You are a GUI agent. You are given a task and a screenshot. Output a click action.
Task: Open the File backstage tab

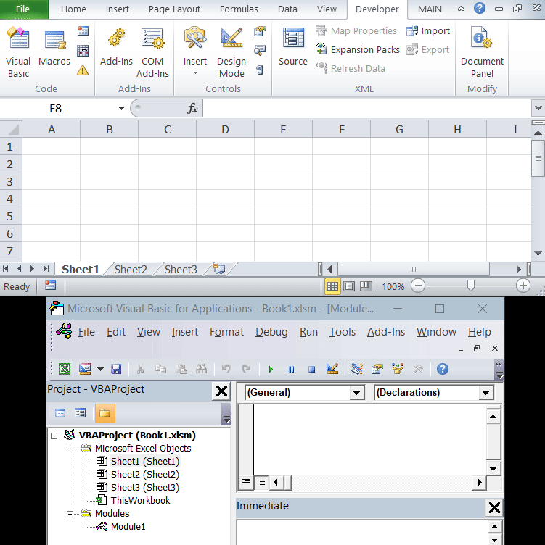pos(22,9)
